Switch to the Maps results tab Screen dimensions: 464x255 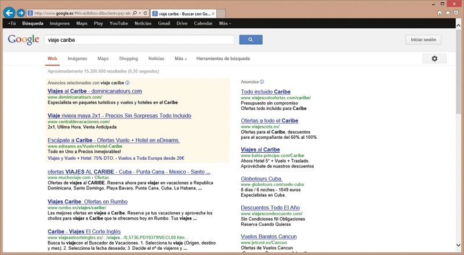(x=103, y=59)
